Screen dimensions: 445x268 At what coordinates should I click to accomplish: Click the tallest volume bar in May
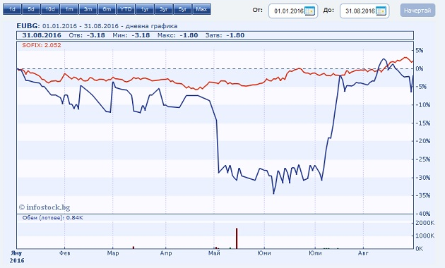point(237,238)
